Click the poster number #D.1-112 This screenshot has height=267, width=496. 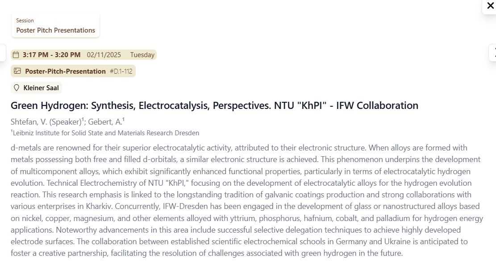tap(121, 71)
